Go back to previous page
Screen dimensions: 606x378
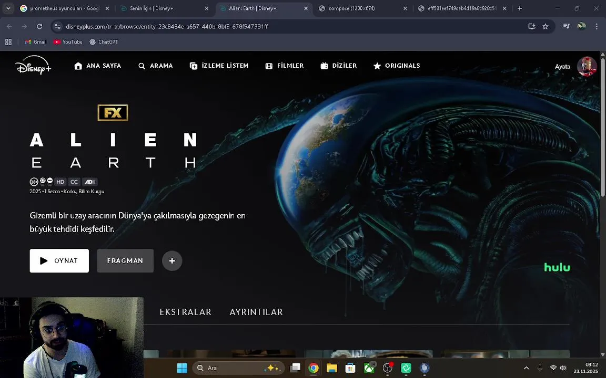9,27
